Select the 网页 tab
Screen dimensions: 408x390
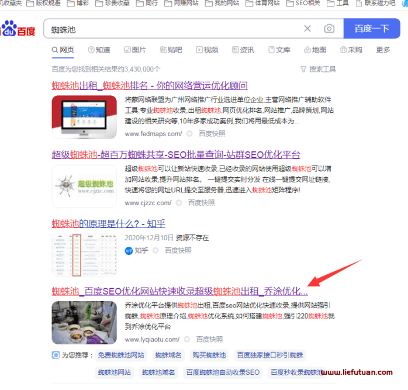coord(63,50)
